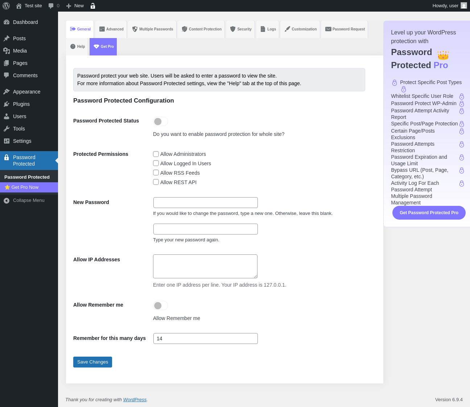The image size is (470, 407).
Task: Click the Posts pushpin icon
Action: pos(7,38)
